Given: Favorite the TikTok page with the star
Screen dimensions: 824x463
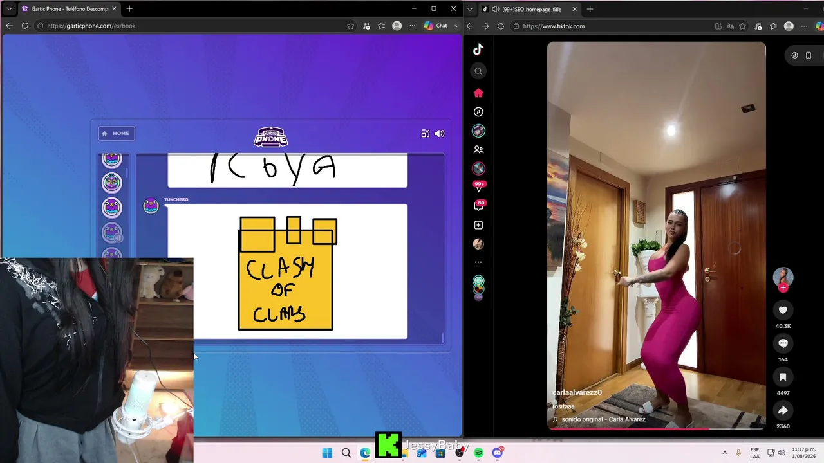Looking at the screenshot, I should point(742,26).
